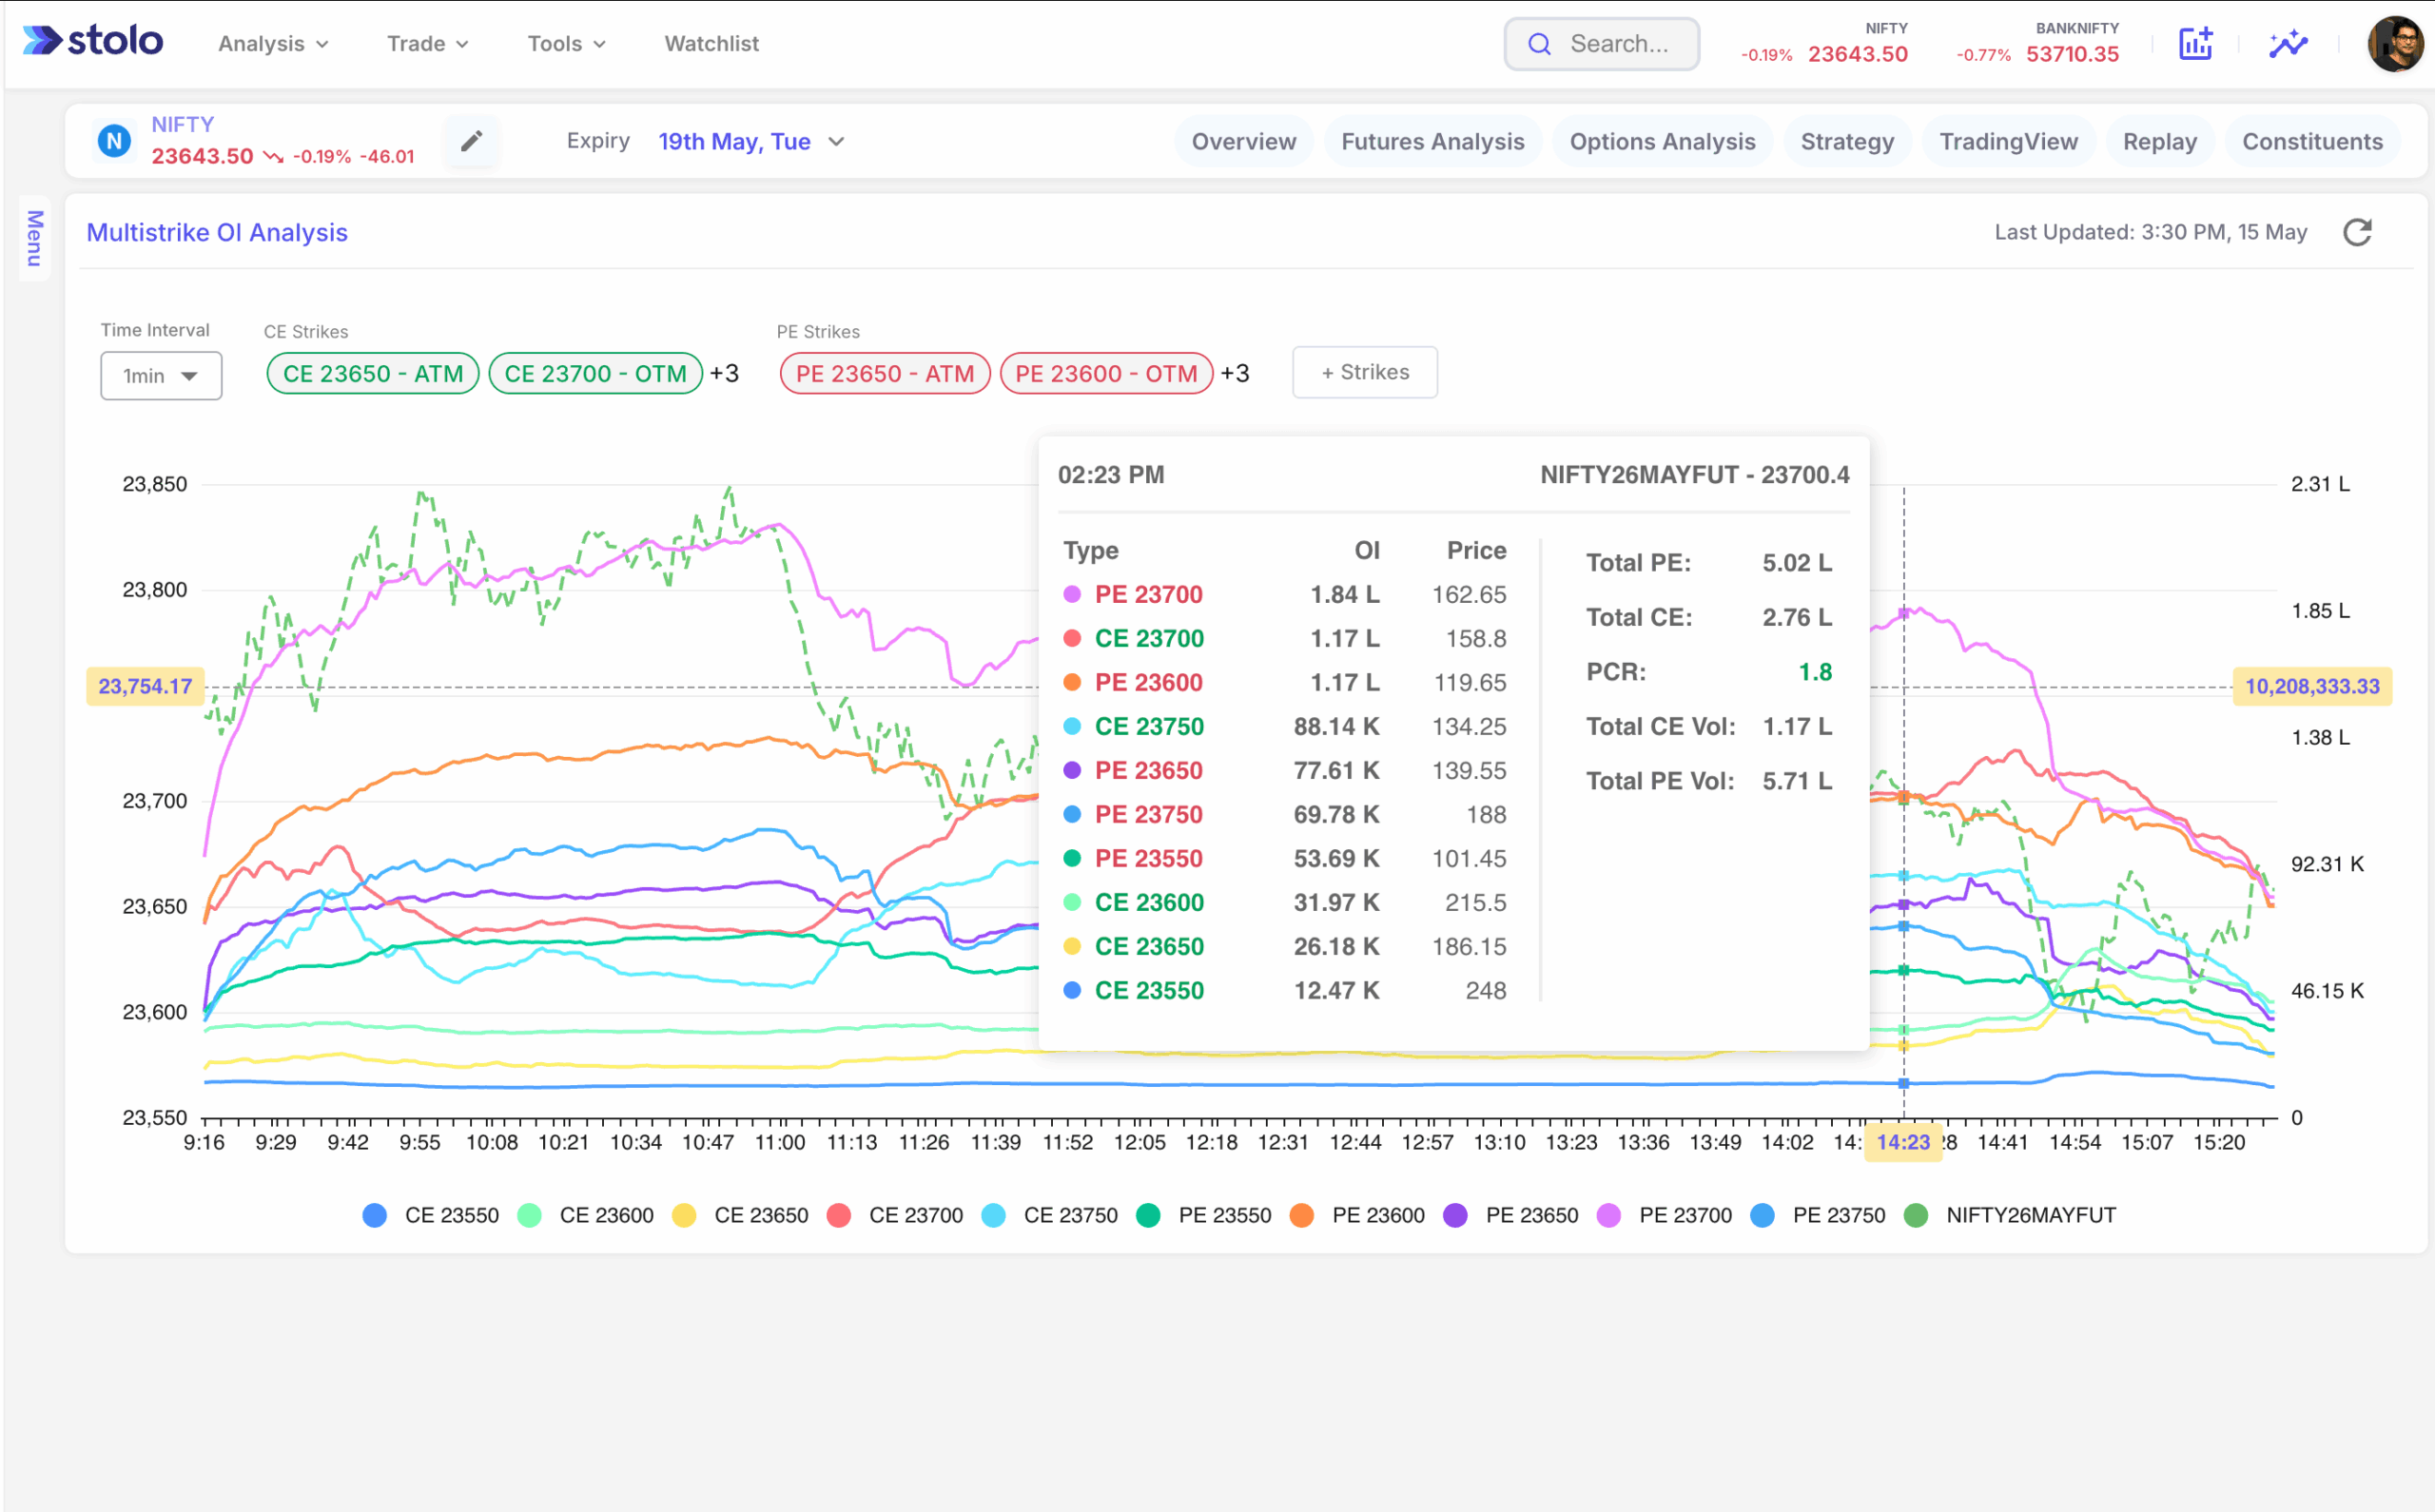Switch to the Replay tab

pyautogui.click(x=2159, y=142)
